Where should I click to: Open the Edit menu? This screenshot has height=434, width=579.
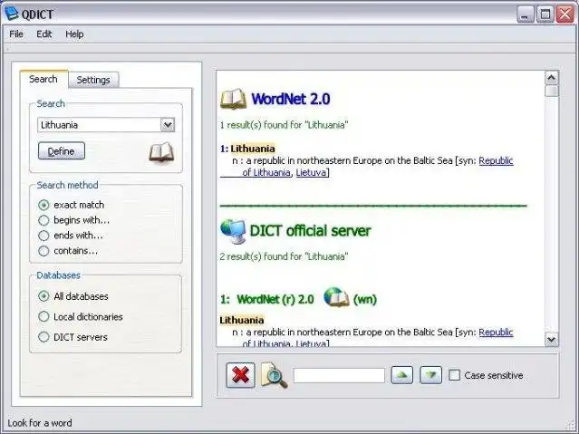[43, 34]
